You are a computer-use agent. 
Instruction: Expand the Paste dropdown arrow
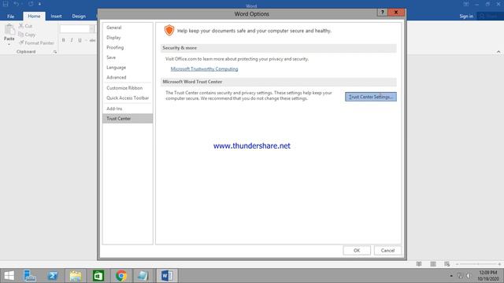(x=9, y=44)
